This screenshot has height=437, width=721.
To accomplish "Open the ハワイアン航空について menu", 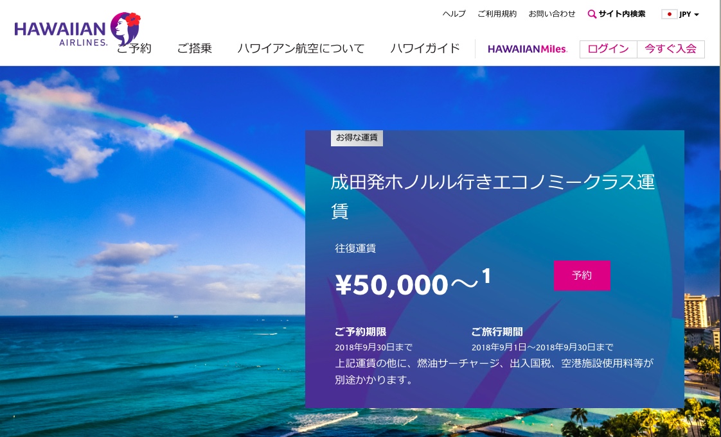I will point(301,49).
